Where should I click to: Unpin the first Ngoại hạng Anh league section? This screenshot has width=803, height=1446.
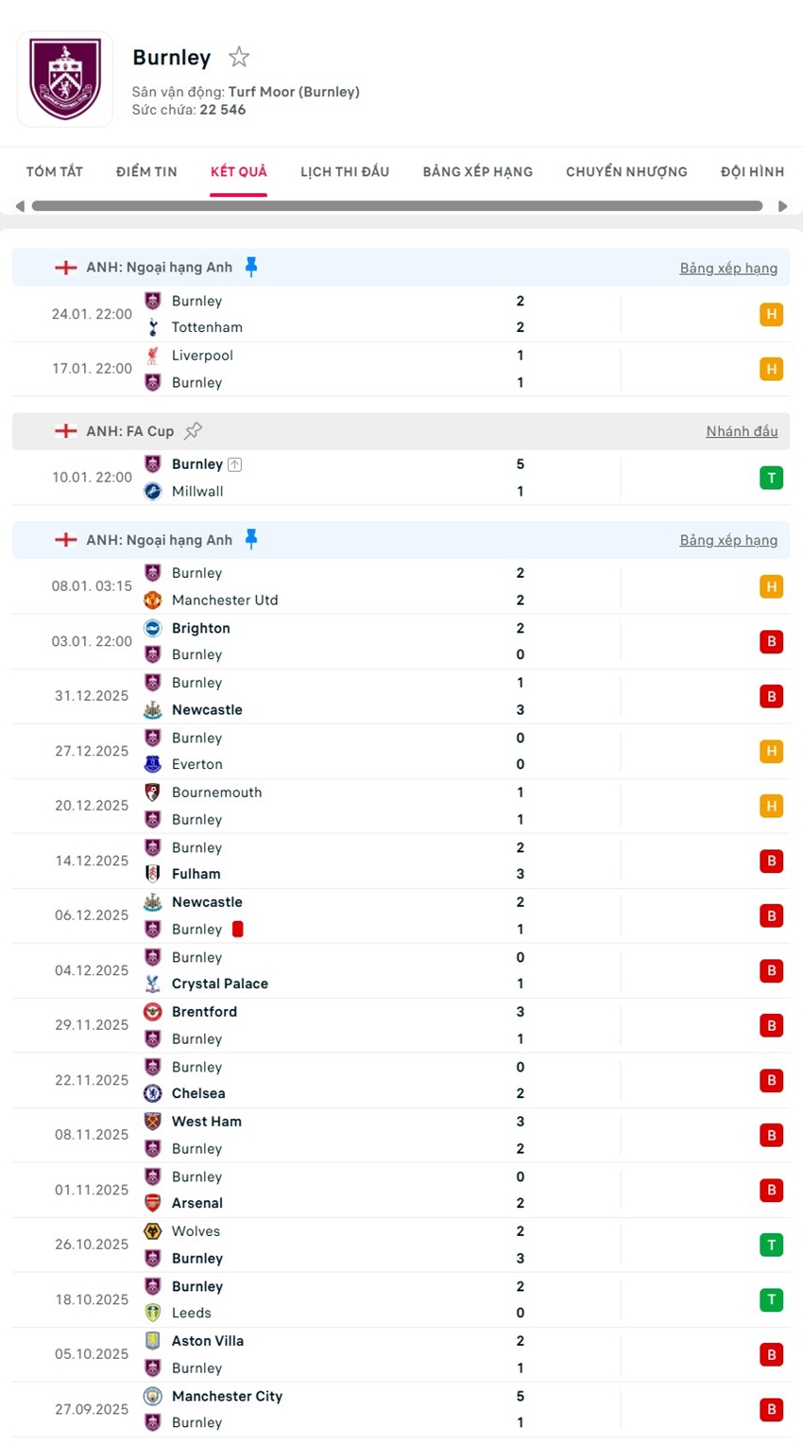tap(251, 267)
